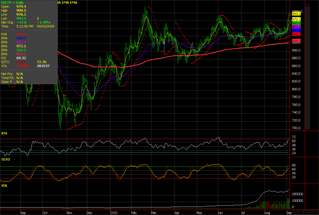Collapse the quote section of info panel
Viewport: 319px width, 215px height.
coord(55,2)
